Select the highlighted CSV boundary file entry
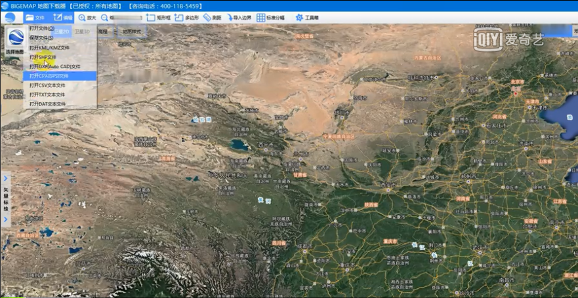This screenshot has height=298, width=578. [60, 76]
